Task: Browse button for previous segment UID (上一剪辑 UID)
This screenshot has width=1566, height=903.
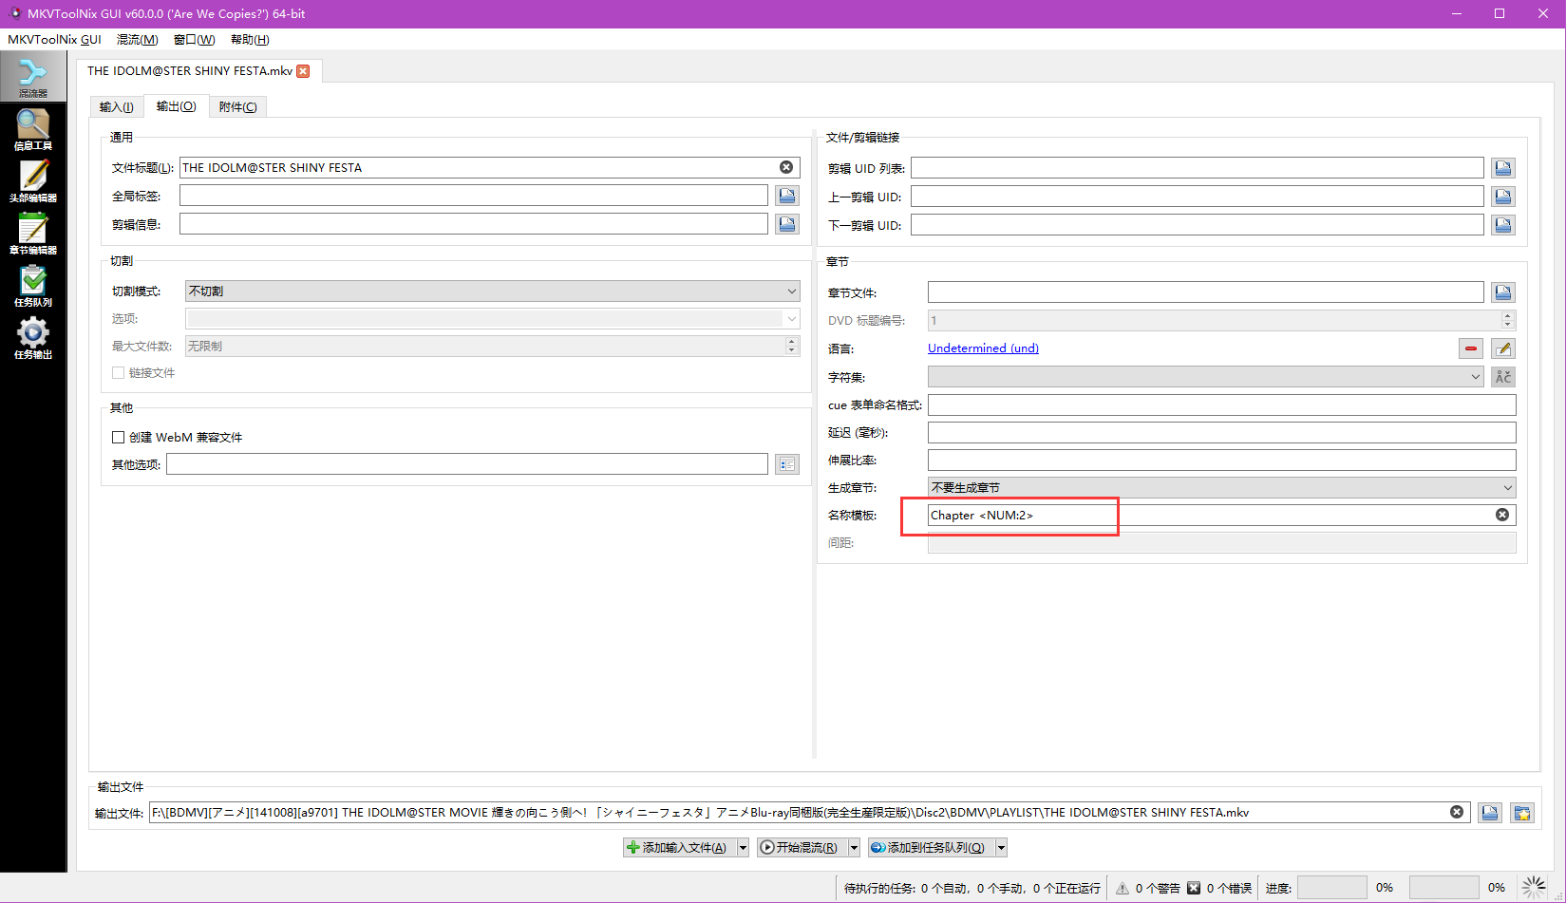Action: coord(1503,197)
